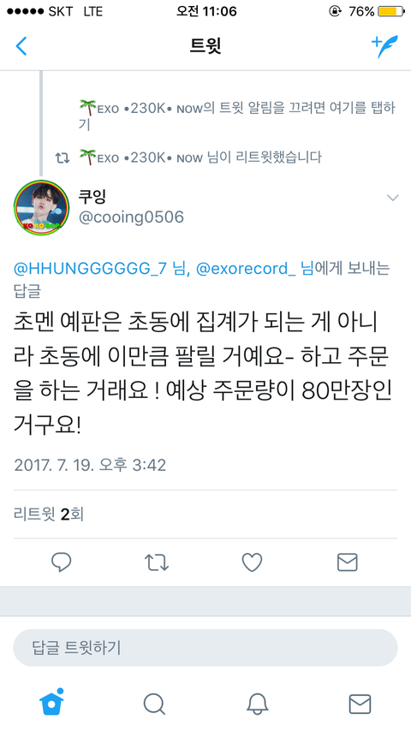411x731 pixels.
Task: Open the @exorecord_ mention link
Action: click(246, 269)
